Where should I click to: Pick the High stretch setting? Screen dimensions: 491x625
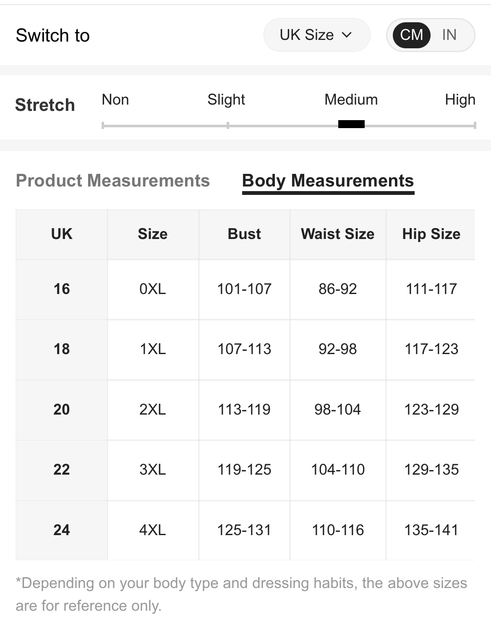click(460, 100)
